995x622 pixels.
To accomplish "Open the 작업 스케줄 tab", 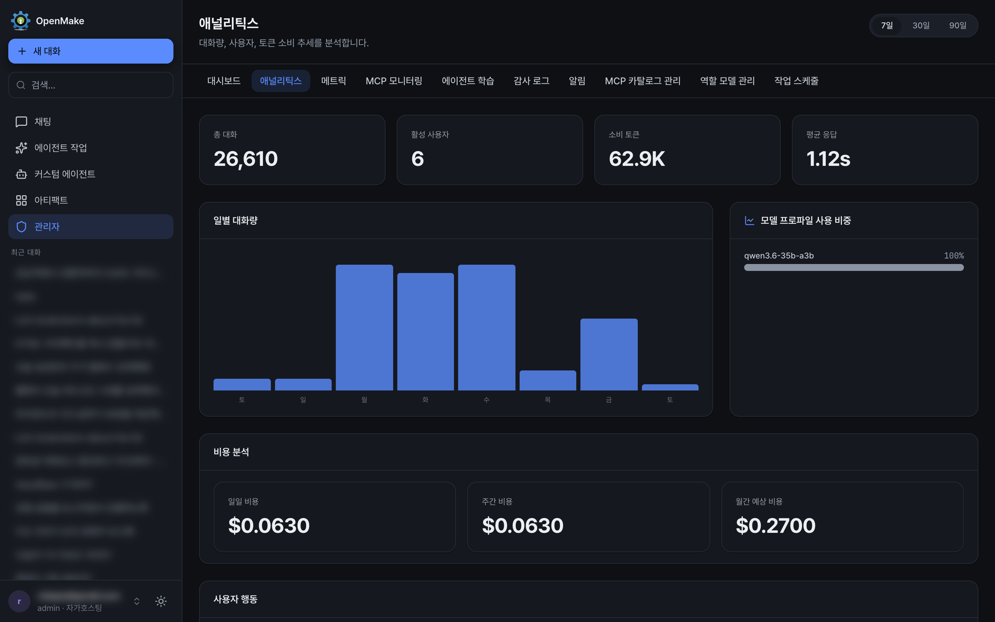I will tap(796, 81).
